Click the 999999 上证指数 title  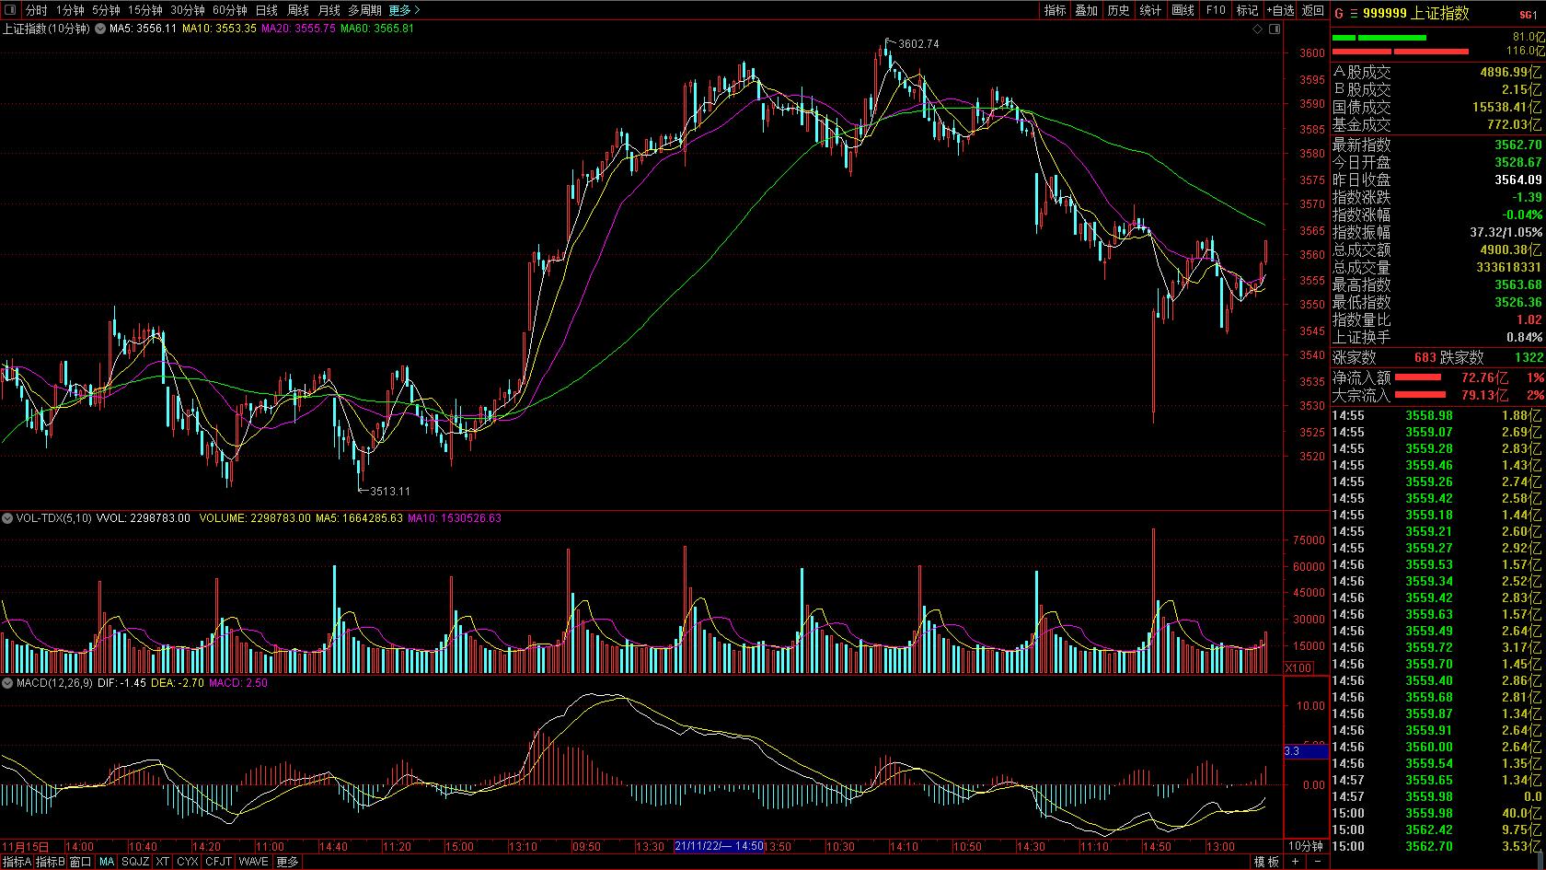point(1416,13)
